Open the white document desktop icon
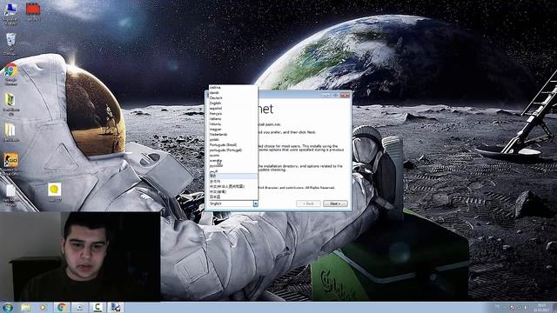This screenshot has width=557, height=313. pos(10,195)
